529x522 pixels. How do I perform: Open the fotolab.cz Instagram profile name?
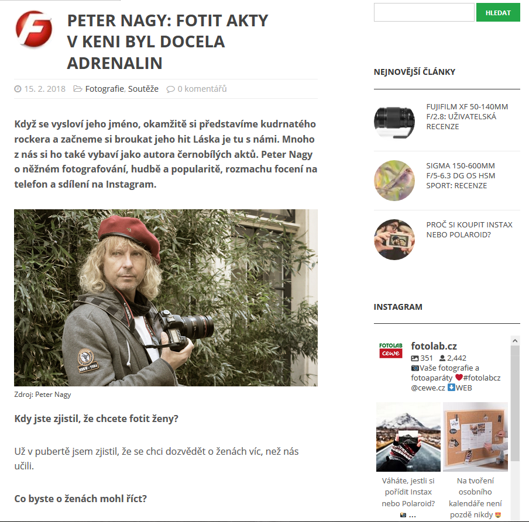(434, 346)
